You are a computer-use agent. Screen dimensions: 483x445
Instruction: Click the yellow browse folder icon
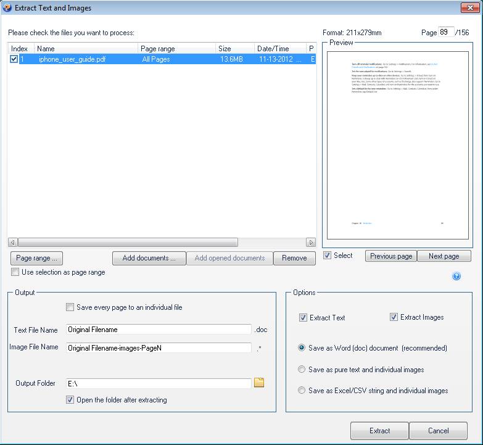coord(259,383)
